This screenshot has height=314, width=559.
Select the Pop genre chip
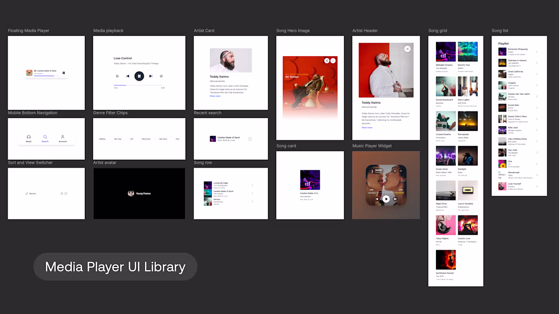click(177, 139)
